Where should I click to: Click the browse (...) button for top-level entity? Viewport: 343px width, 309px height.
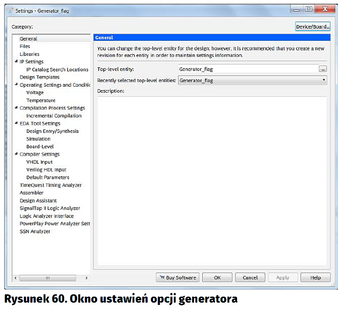[323, 69]
